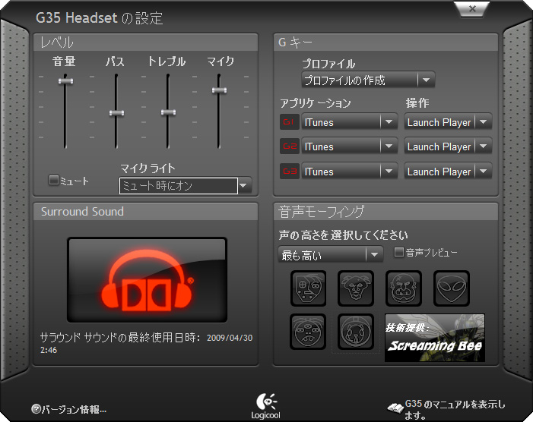Click the トレブル treble slider handle
Viewport: 533px width, 422px height.
(168, 112)
